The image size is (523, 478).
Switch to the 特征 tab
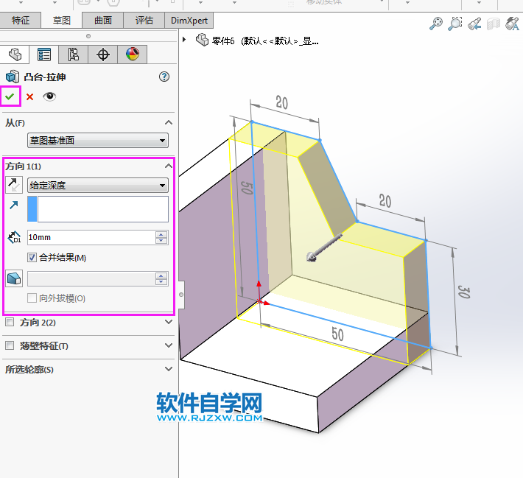[x=21, y=21]
